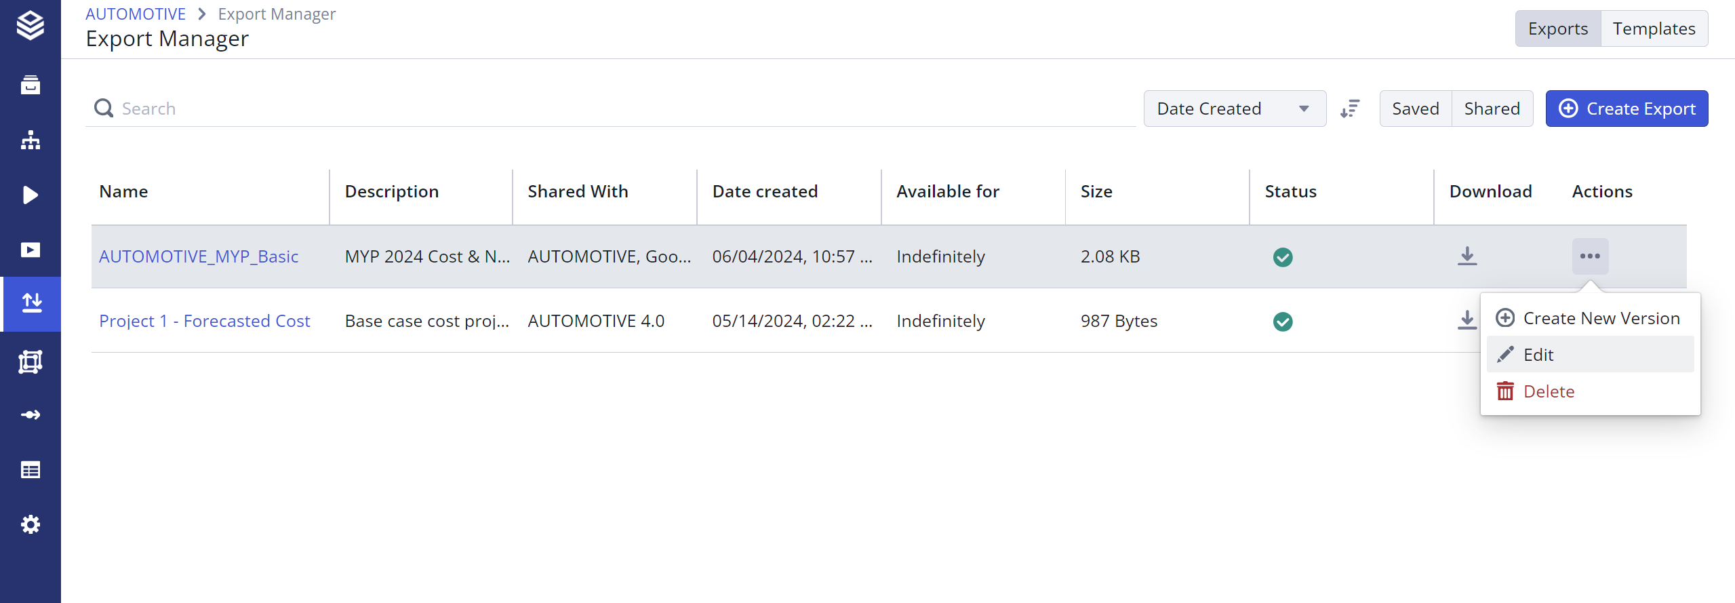1735x603 pixels.
Task: Click the import/export arrows sidebar icon
Action: pyautogui.click(x=31, y=303)
